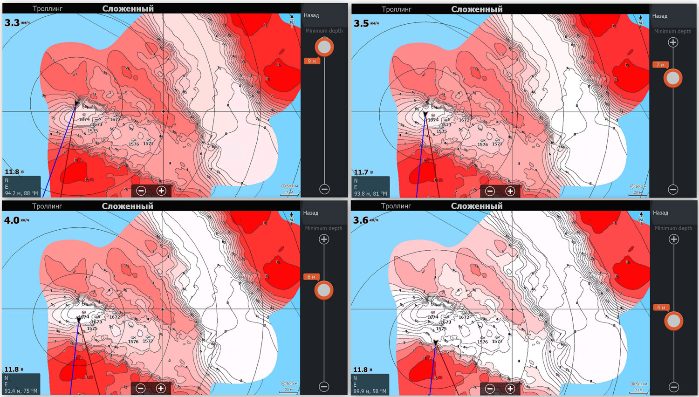Image resolution: width=699 pixels, height=397 pixels.
Task: Click north compass indicator in 3.3 км/ч panel
Action: pyautogui.click(x=292, y=21)
